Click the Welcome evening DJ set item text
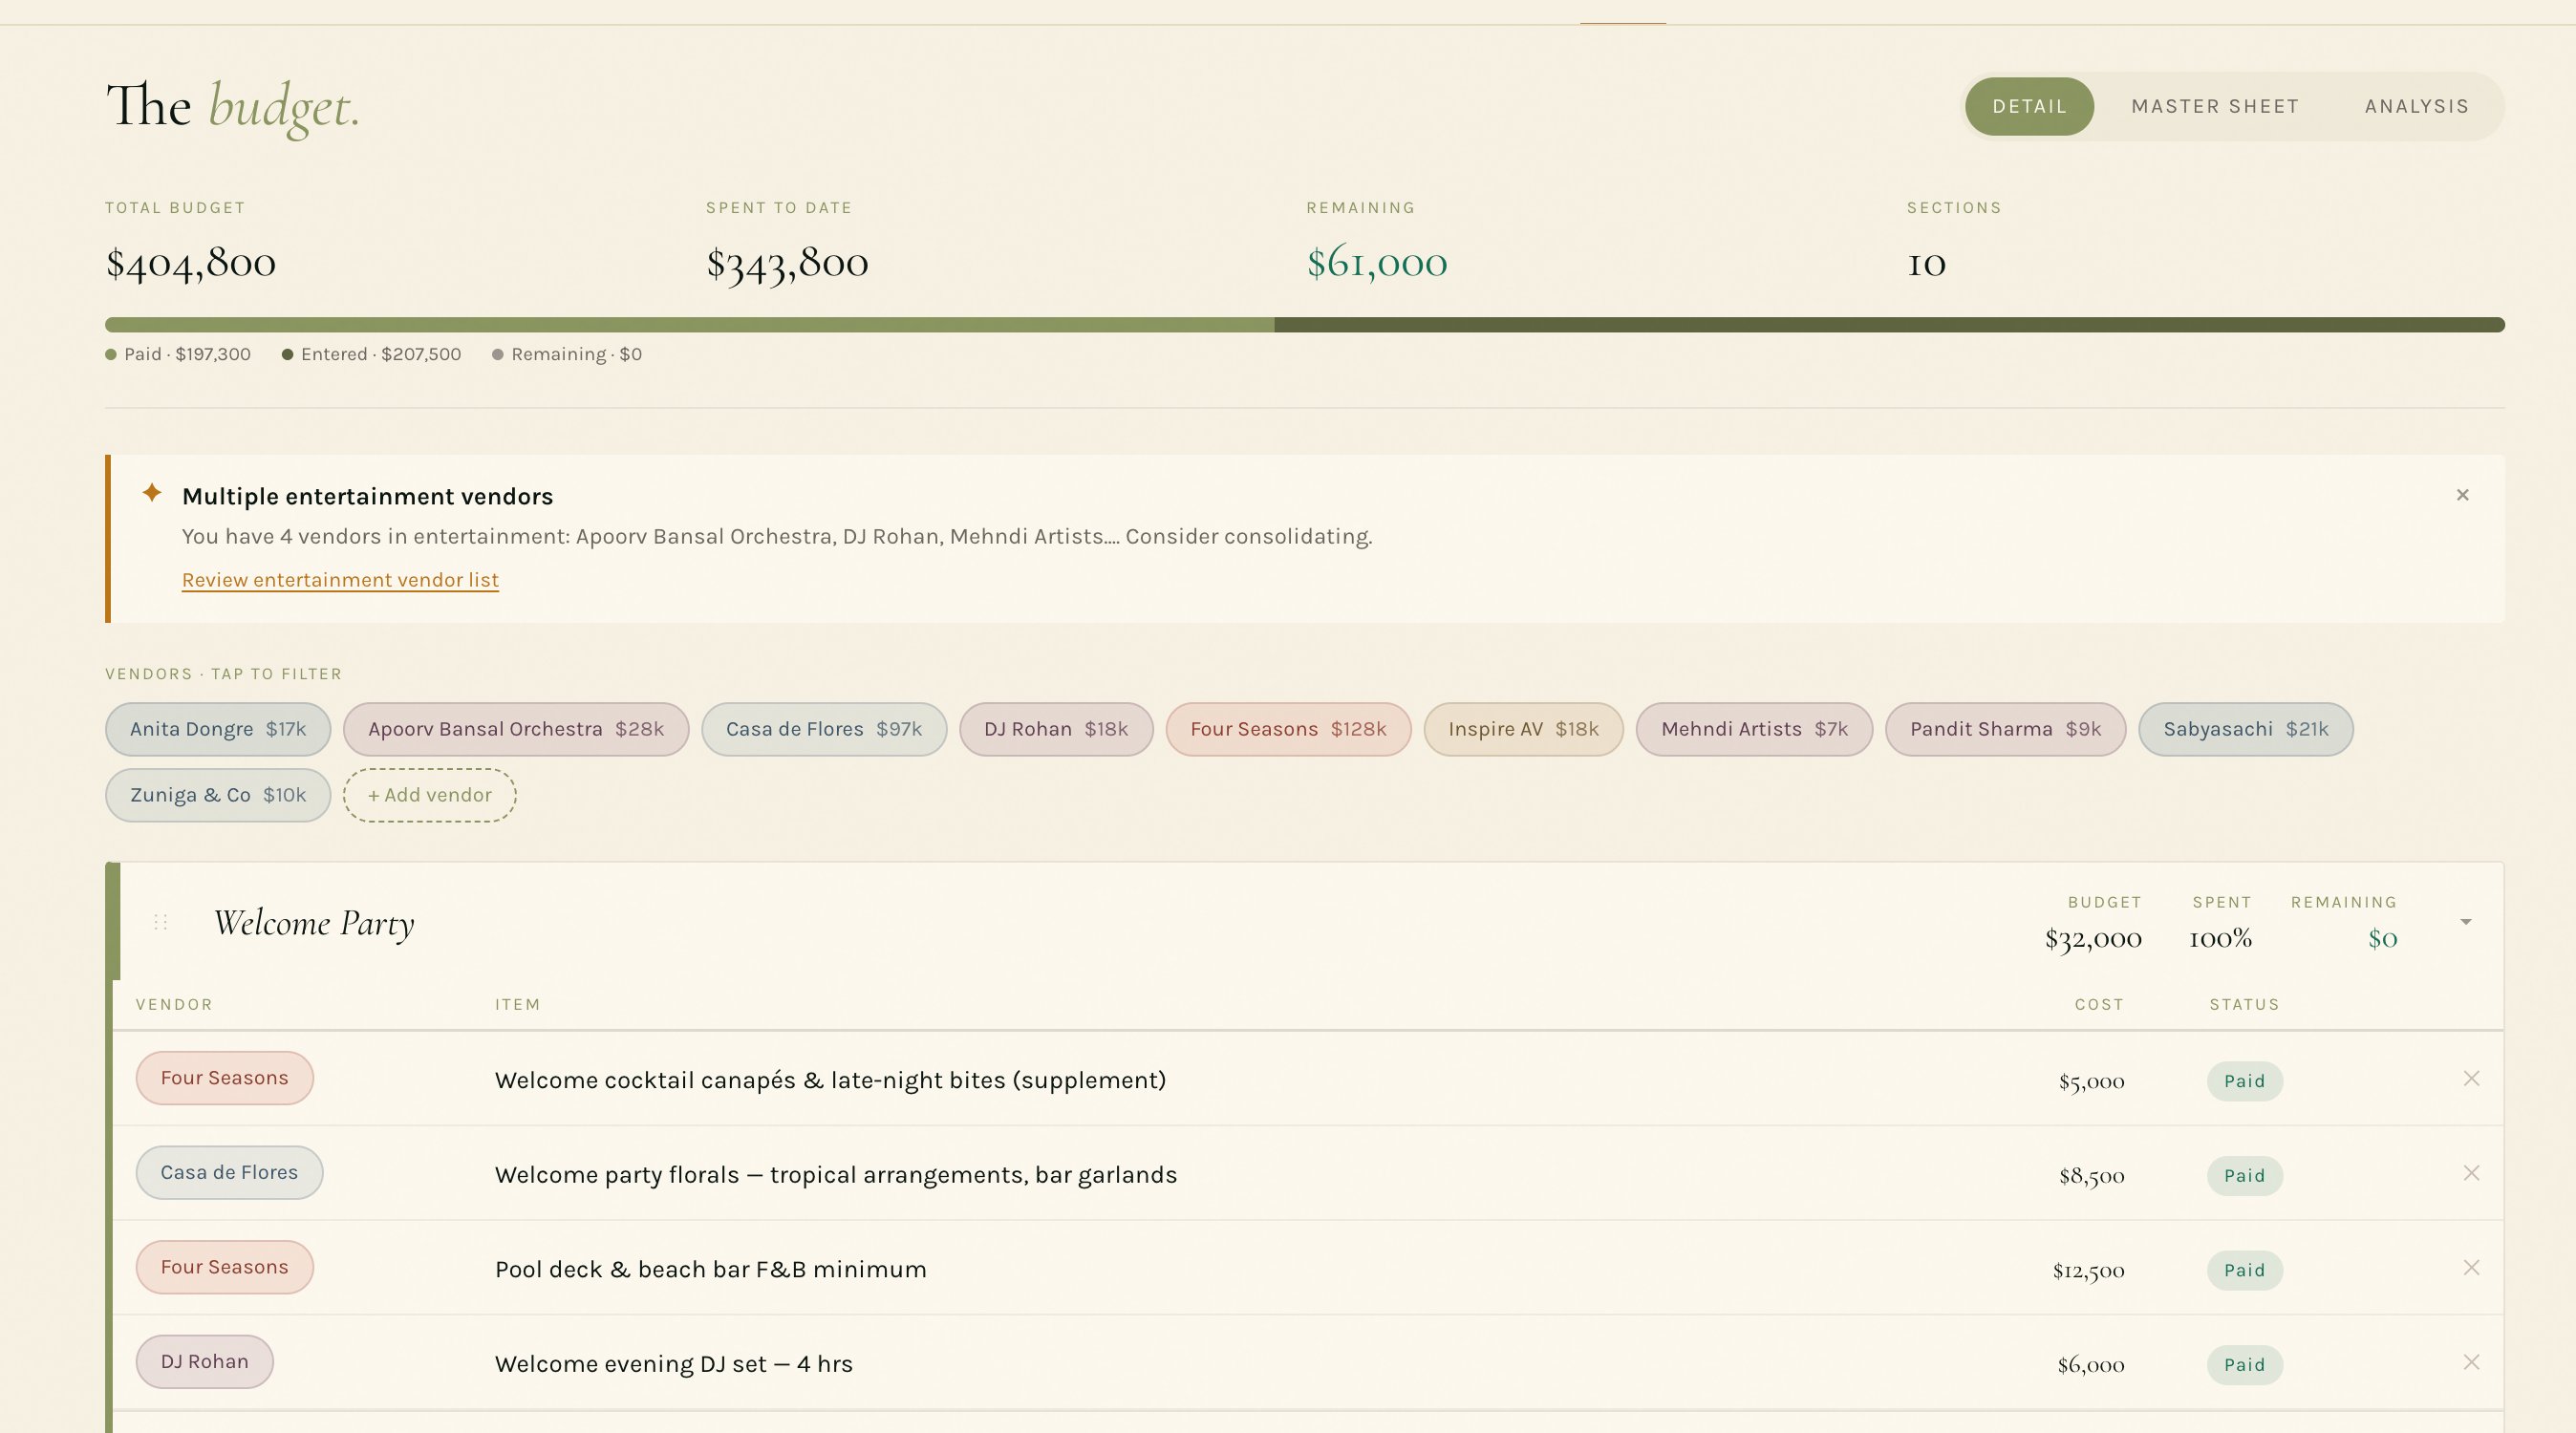The image size is (2576, 1433). (673, 1364)
